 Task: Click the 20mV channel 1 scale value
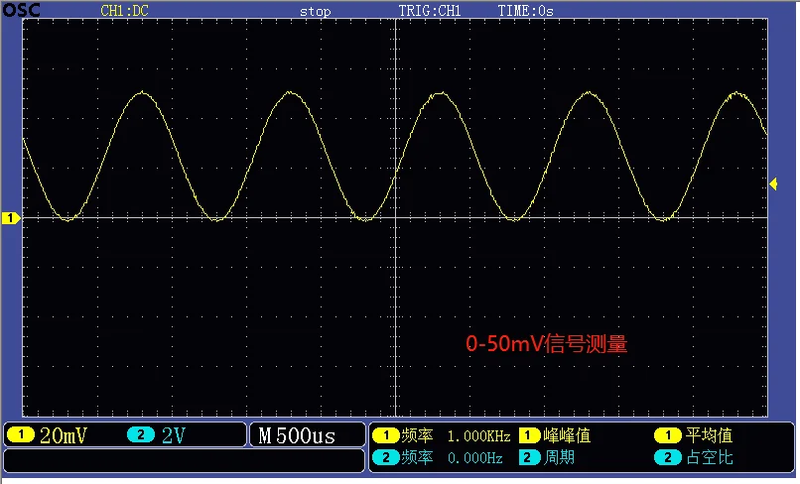pos(64,435)
